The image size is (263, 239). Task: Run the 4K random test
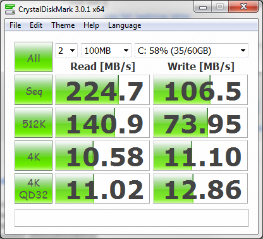click(x=34, y=156)
